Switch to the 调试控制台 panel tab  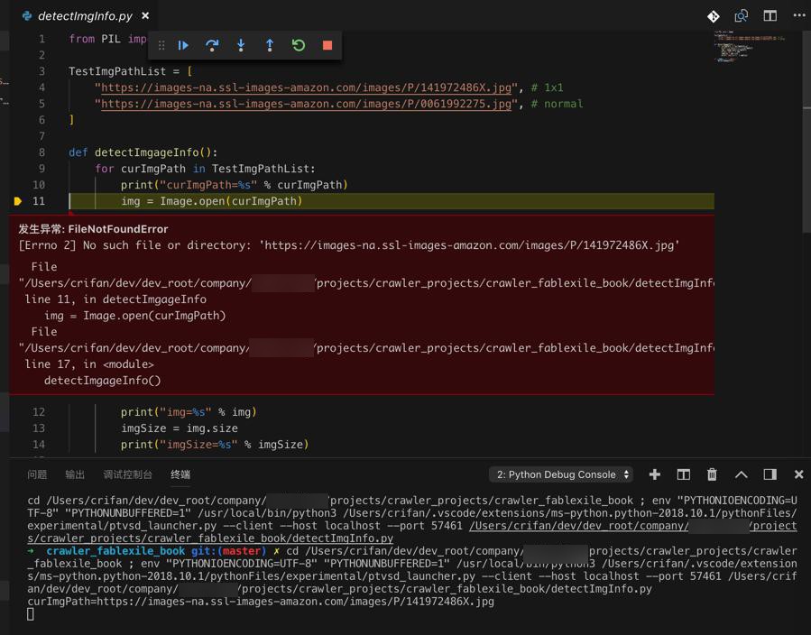coord(128,474)
